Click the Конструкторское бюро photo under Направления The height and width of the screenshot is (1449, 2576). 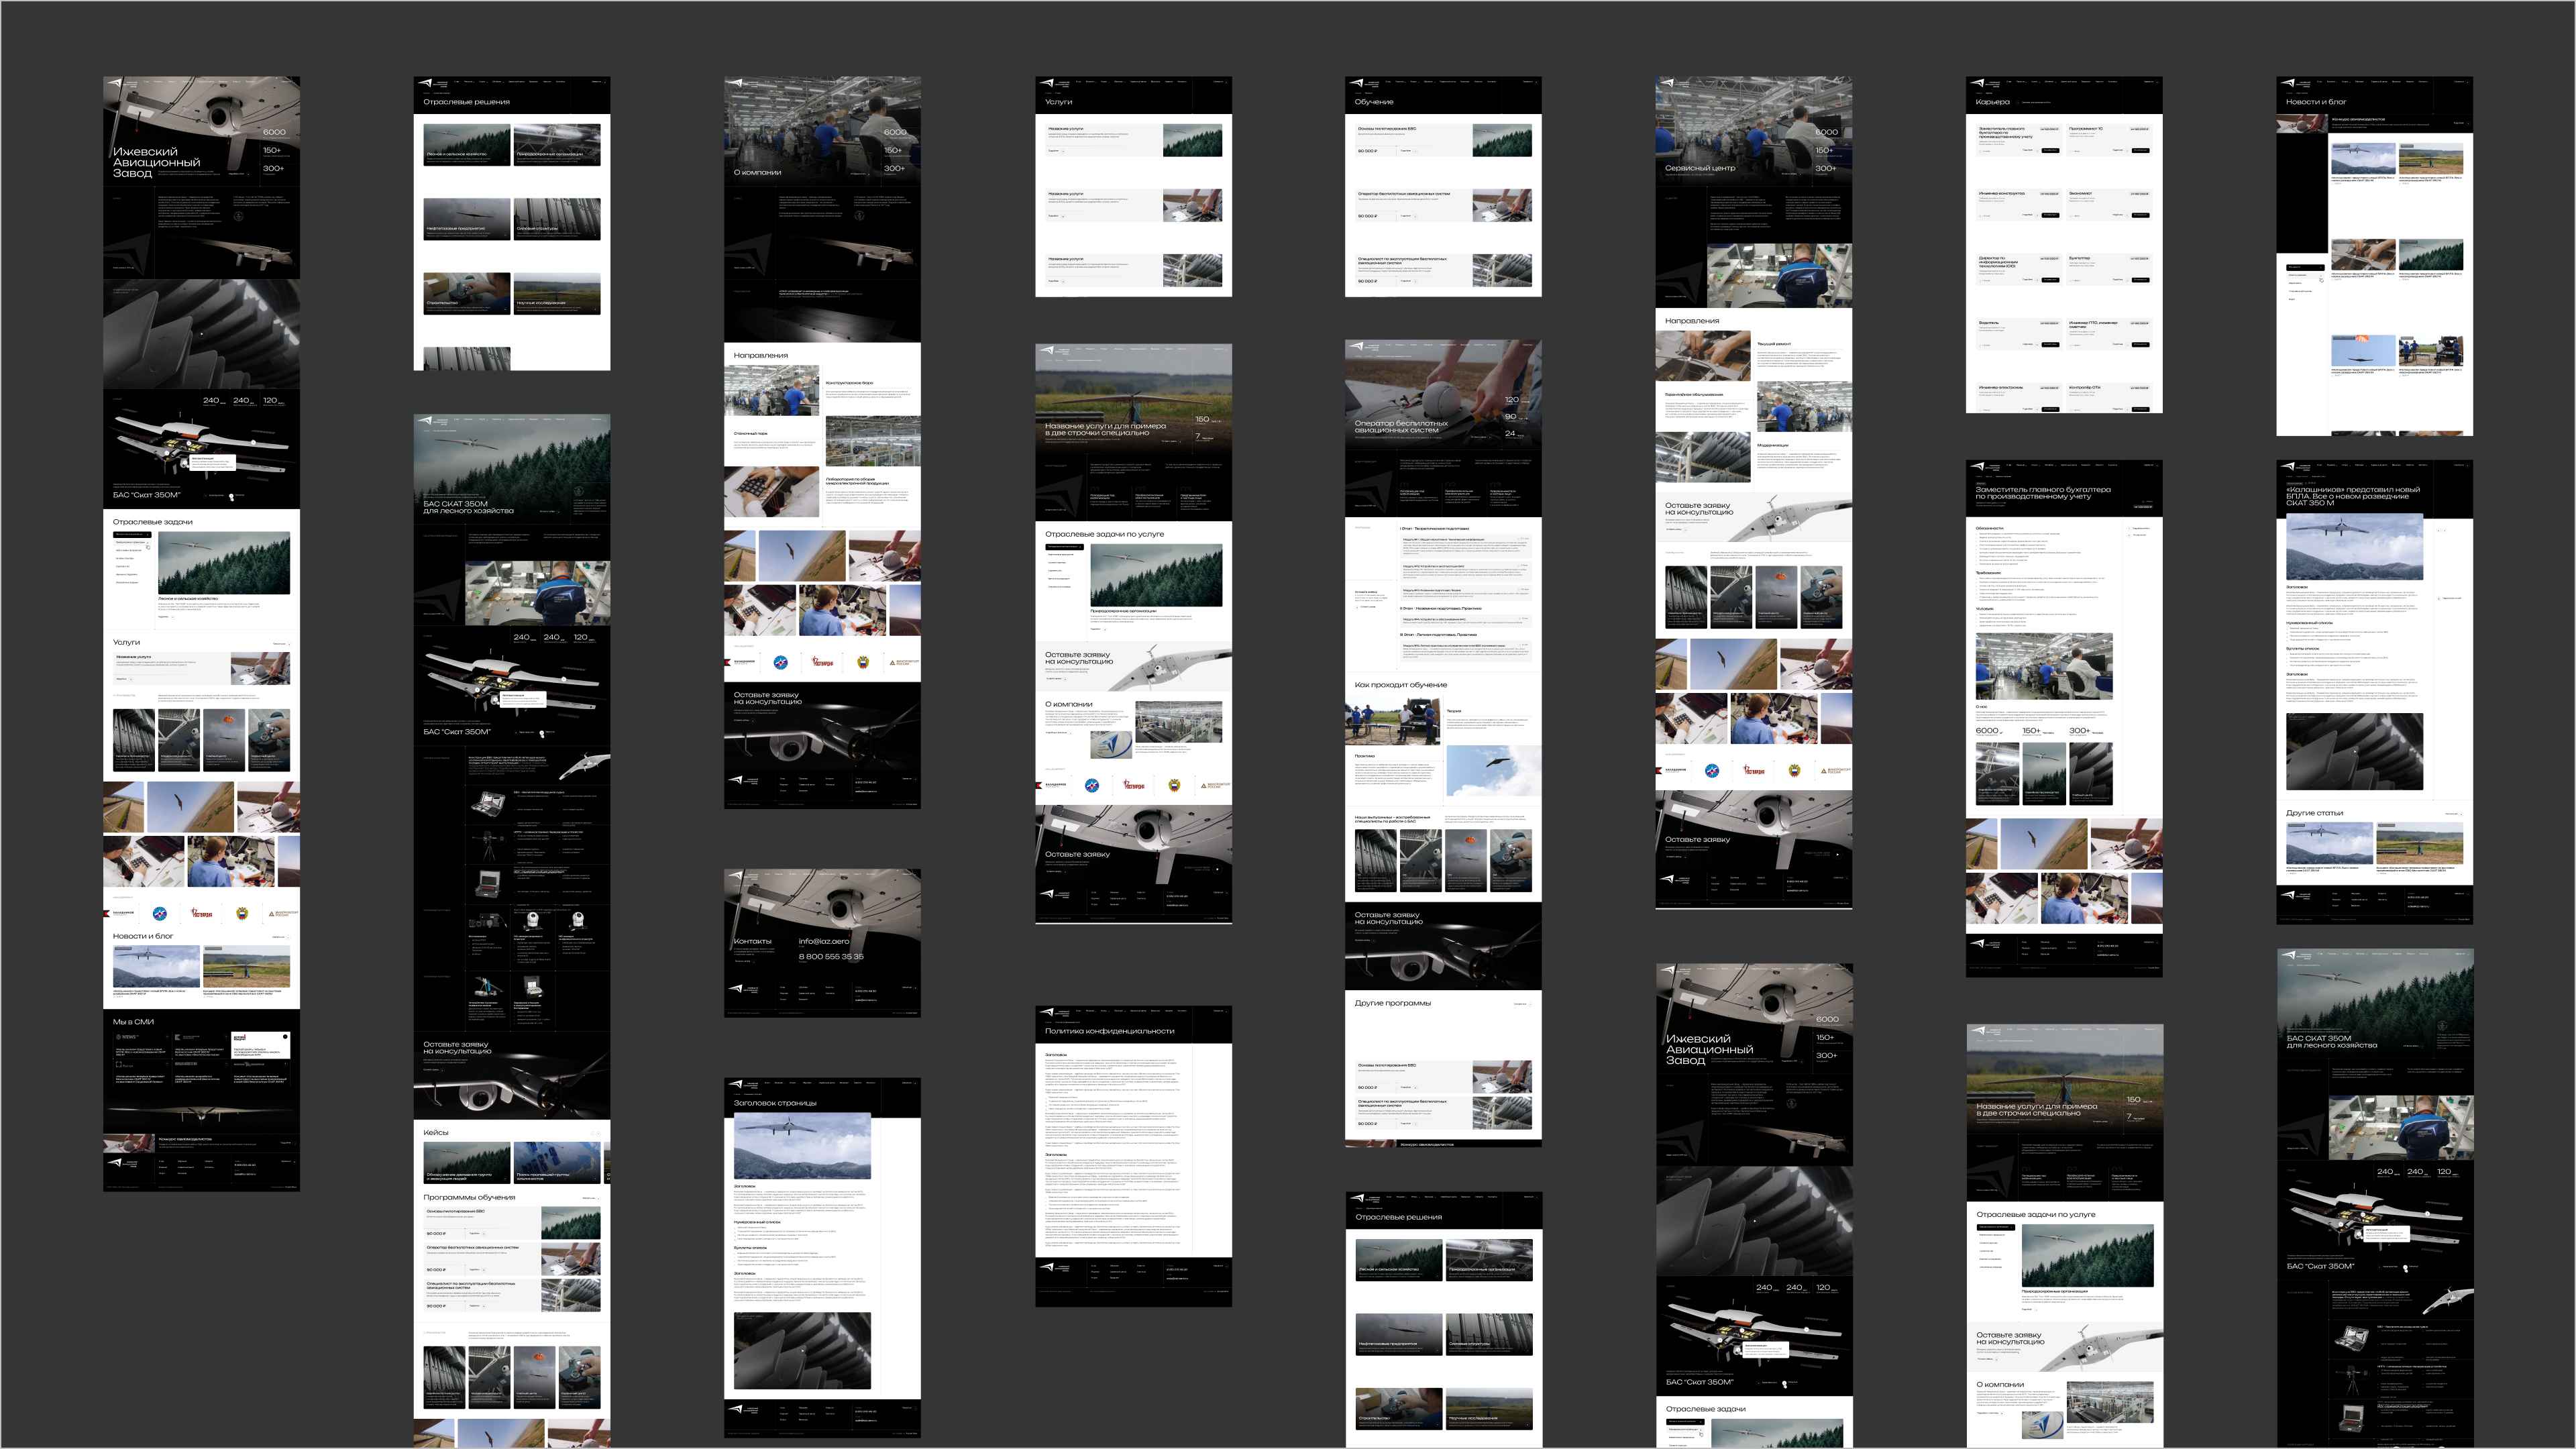(771, 390)
